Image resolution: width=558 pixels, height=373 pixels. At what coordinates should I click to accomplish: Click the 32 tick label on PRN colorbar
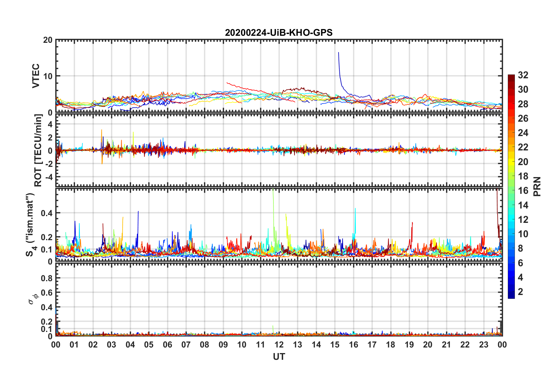[523, 75]
